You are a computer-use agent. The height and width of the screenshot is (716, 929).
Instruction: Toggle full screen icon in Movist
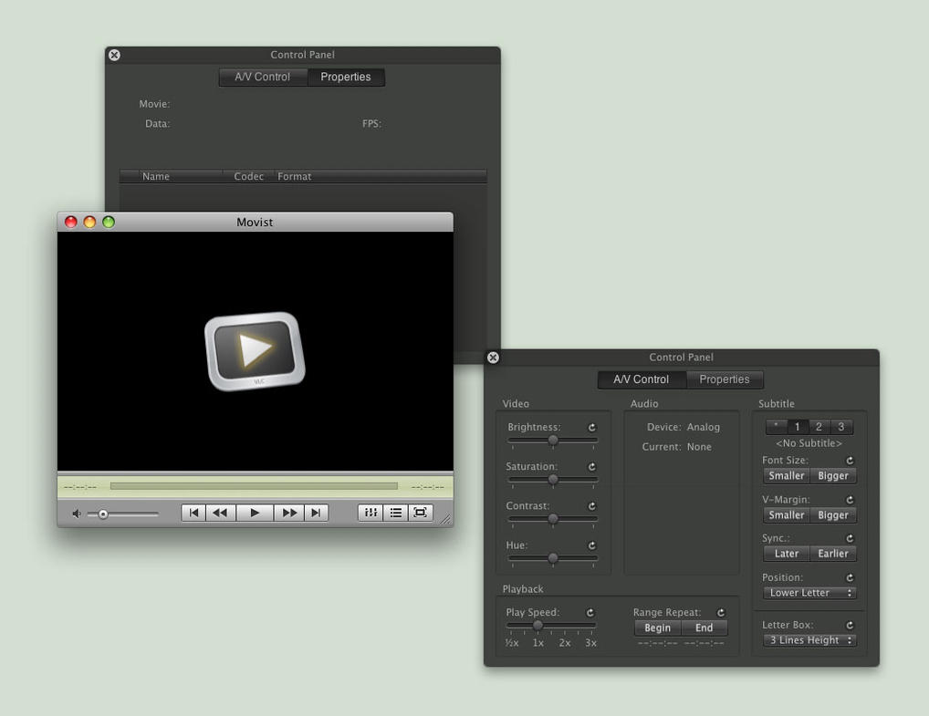(420, 513)
